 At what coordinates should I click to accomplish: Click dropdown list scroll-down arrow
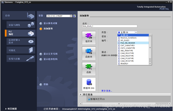[150, 63]
